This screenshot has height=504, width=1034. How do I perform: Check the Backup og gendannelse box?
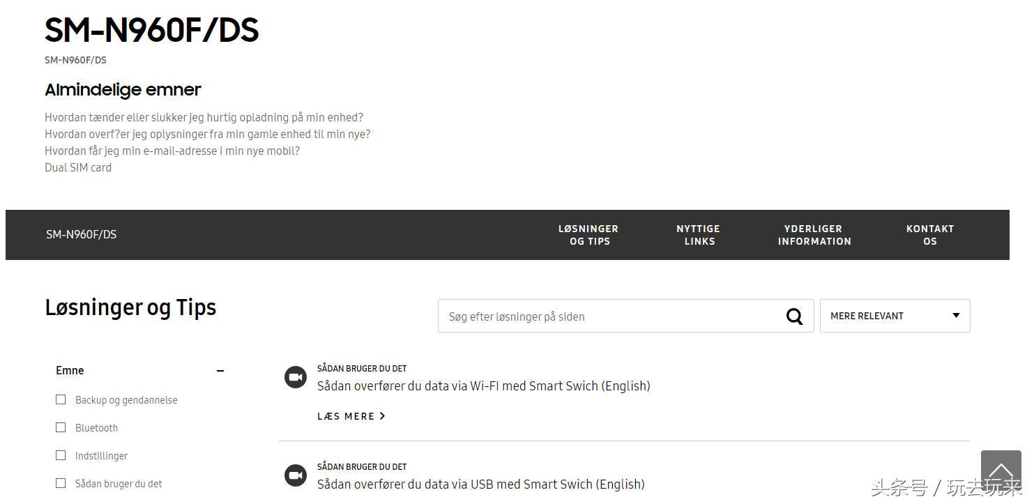pos(61,399)
